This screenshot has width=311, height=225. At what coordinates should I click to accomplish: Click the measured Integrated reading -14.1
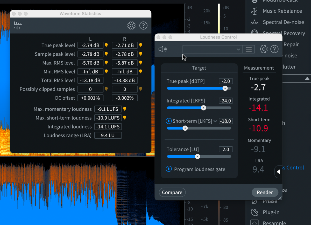pos(258,108)
